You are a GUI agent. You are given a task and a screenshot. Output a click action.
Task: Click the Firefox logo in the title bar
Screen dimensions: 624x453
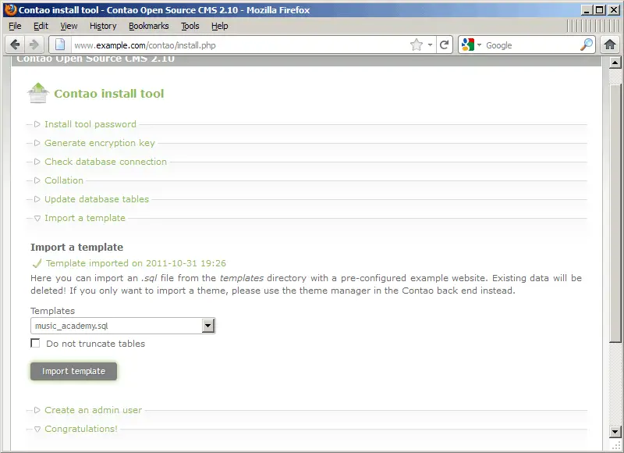11,9
